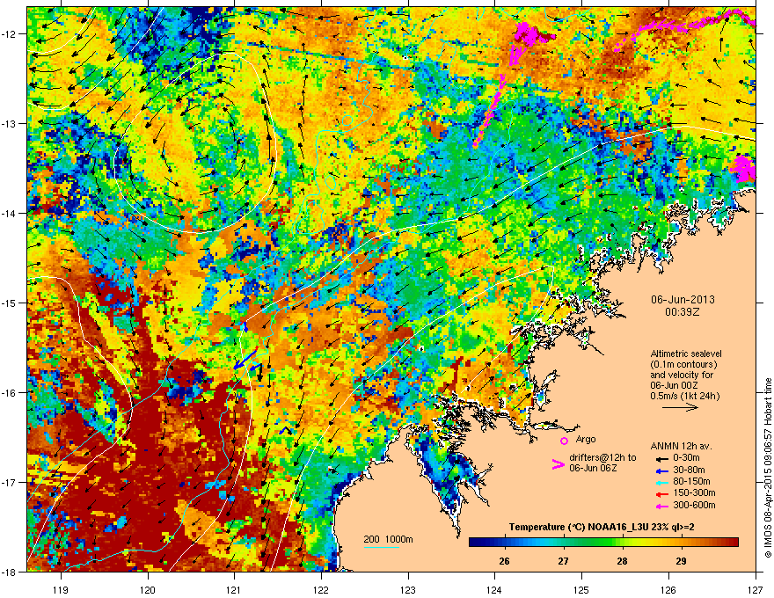Click longitude axis label 119

pos(61,589)
